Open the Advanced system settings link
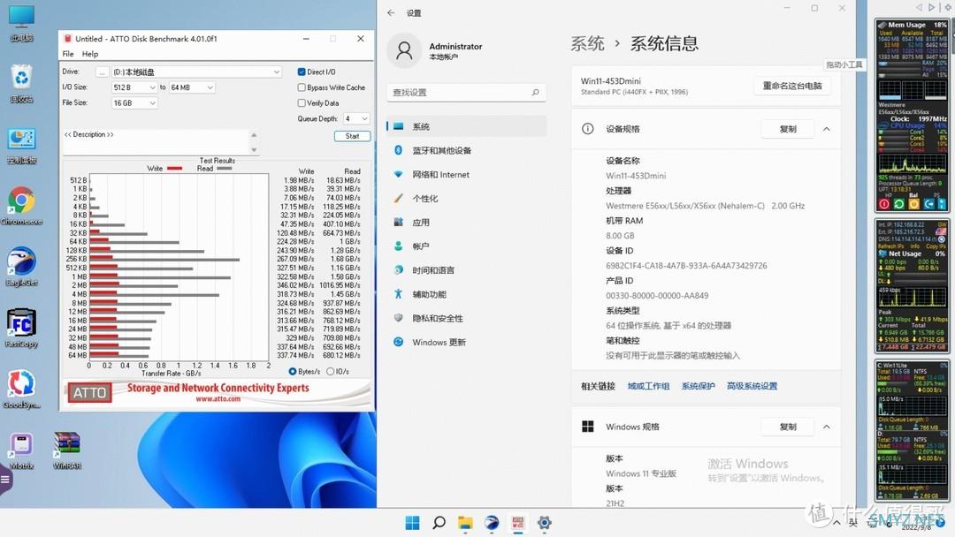955x537 pixels. tap(752, 386)
